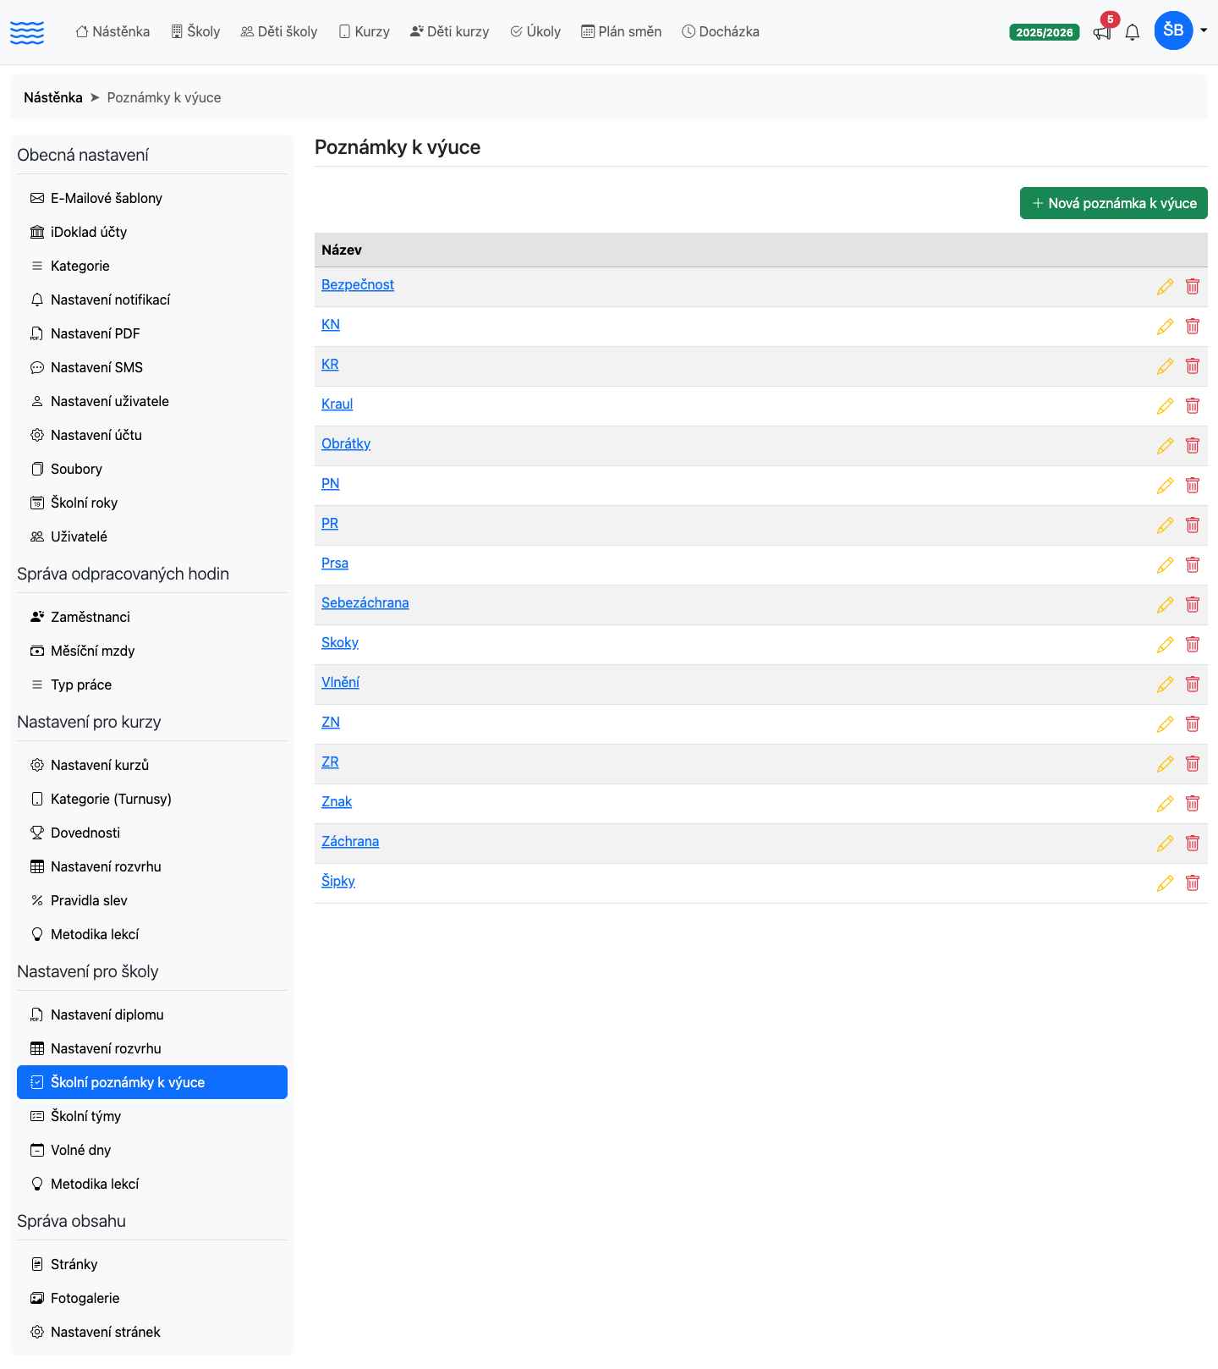
Task: Open notifications bell icon
Action: point(1133,32)
